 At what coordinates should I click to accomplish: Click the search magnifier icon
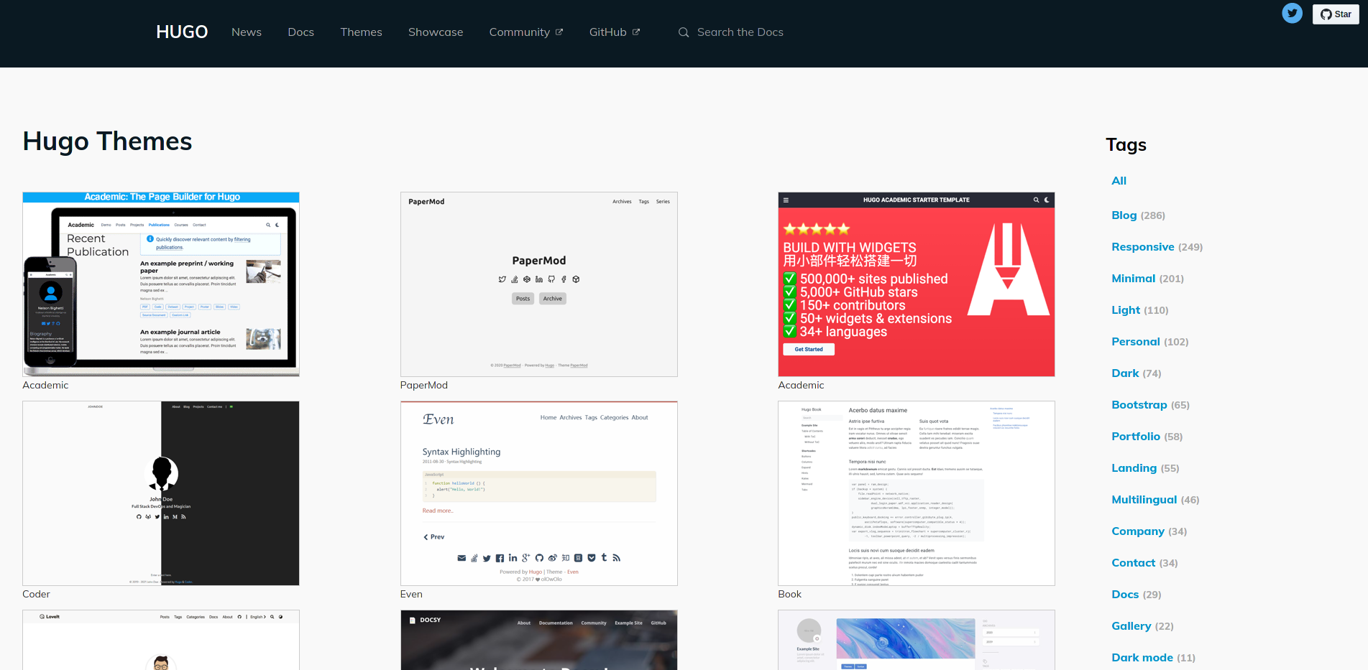(684, 32)
